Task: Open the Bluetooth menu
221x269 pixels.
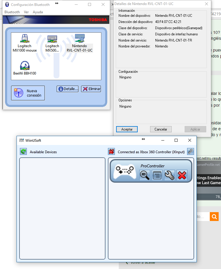Action: click(12, 12)
